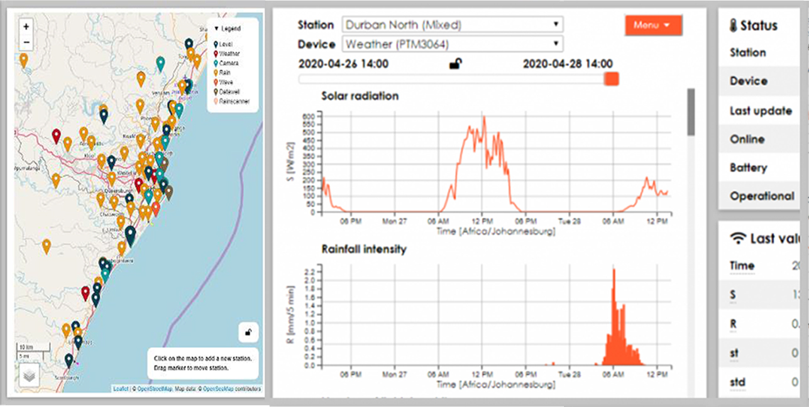809x407 pixels.
Task: Click the map lock icon
Action: coord(248,333)
